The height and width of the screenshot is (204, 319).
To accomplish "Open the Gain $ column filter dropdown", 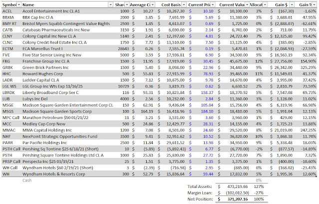I will tap(292, 4).
